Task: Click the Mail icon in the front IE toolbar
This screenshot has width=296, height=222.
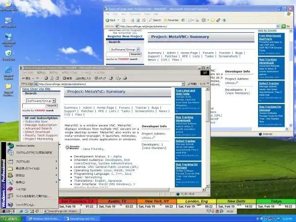Action: [118, 78]
